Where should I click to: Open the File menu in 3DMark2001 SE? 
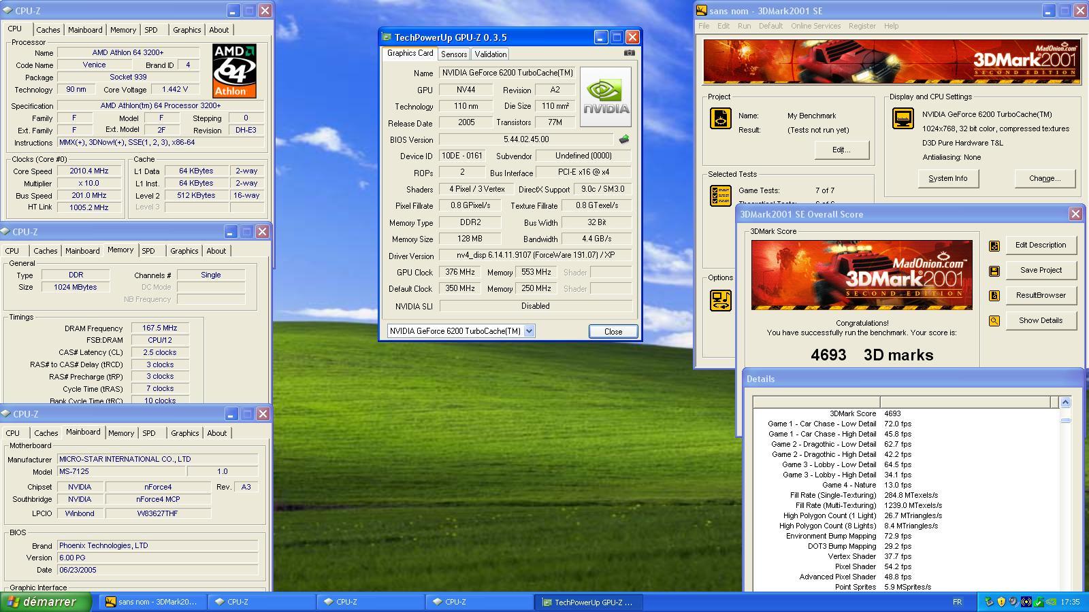(704, 26)
